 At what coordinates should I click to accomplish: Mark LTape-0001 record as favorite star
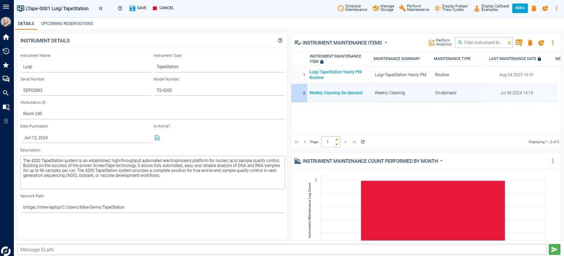(x=101, y=8)
